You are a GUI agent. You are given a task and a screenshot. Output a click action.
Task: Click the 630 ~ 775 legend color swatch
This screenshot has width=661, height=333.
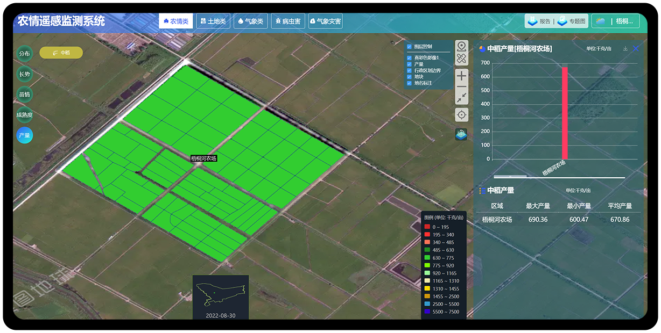click(427, 258)
